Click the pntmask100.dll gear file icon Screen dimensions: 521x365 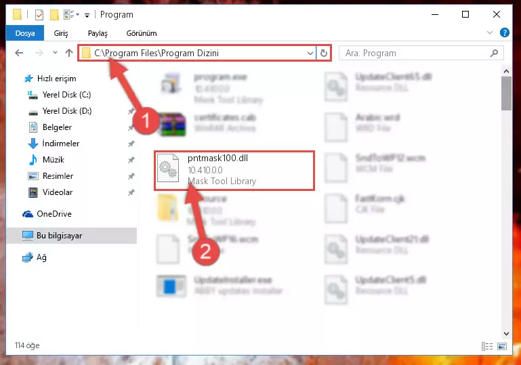tap(168, 168)
